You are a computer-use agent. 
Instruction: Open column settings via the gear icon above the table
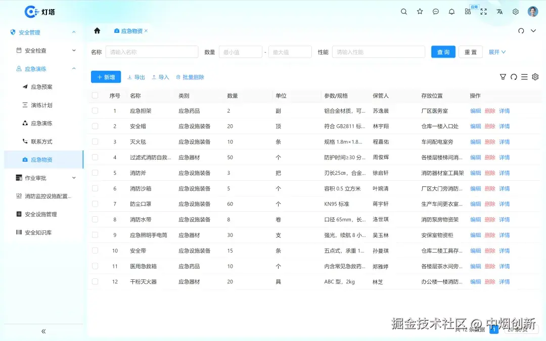pyautogui.click(x=535, y=77)
